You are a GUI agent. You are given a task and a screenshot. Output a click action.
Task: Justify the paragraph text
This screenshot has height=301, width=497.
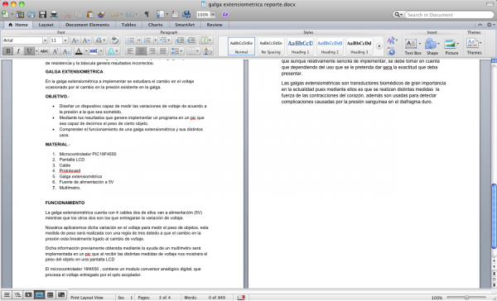[163, 51]
